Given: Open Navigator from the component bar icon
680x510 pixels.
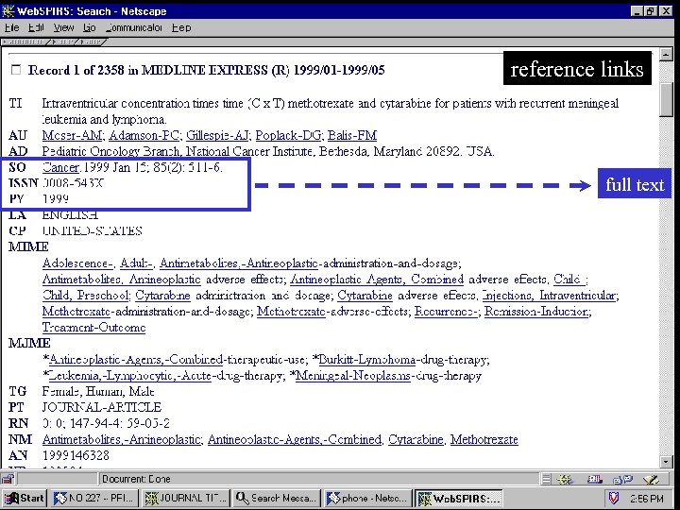Looking at the screenshot, I should point(564,479).
